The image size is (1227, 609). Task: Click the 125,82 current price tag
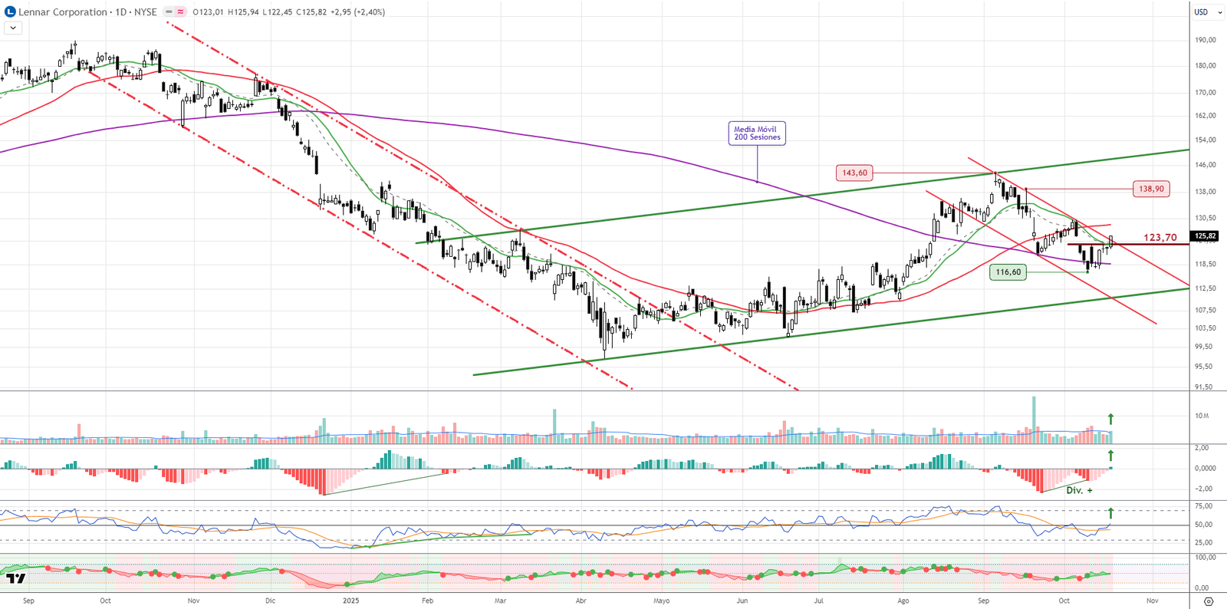[1206, 236]
